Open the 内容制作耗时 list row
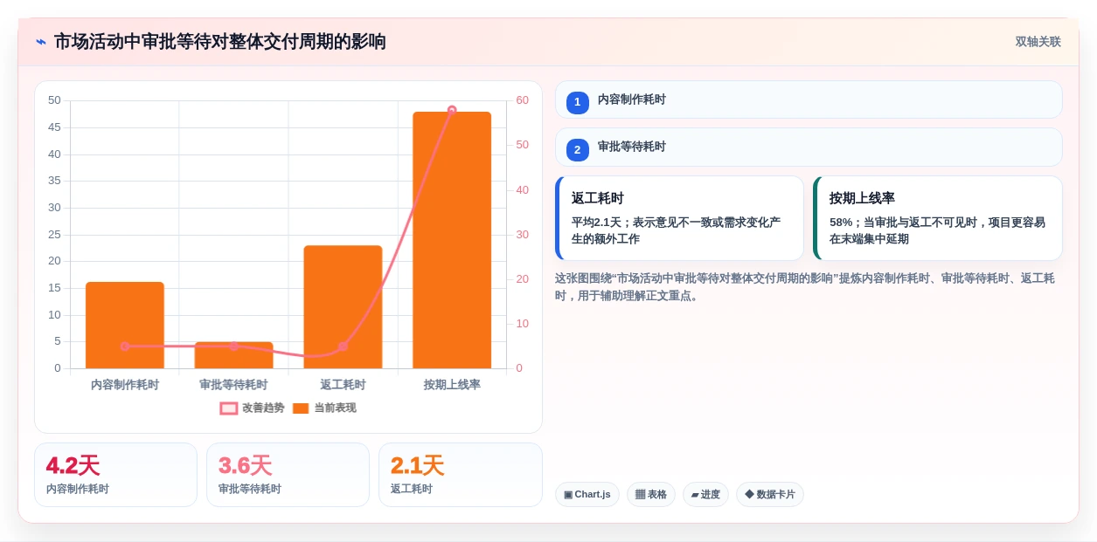The image size is (1097, 542). click(809, 99)
